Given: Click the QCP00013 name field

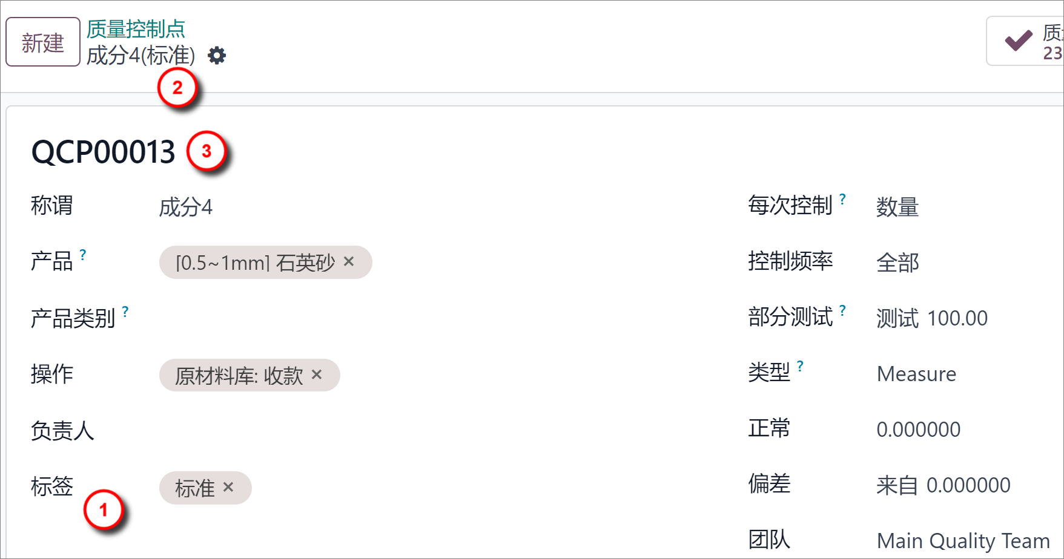Looking at the screenshot, I should pyautogui.click(x=103, y=151).
